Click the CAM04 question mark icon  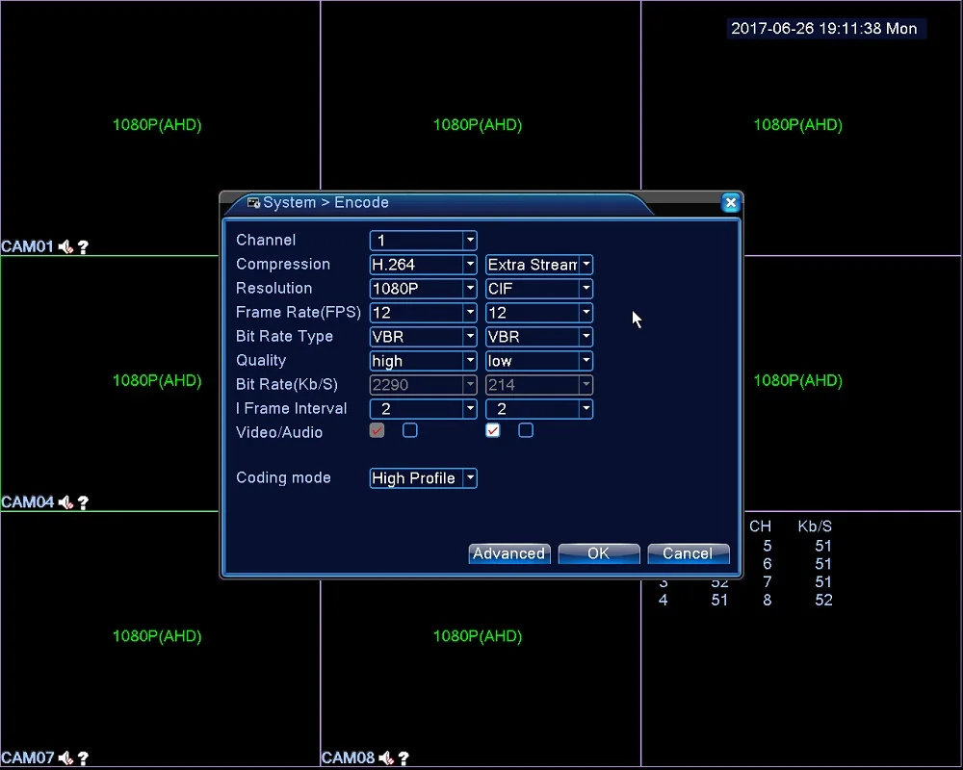(x=83, y=502)
